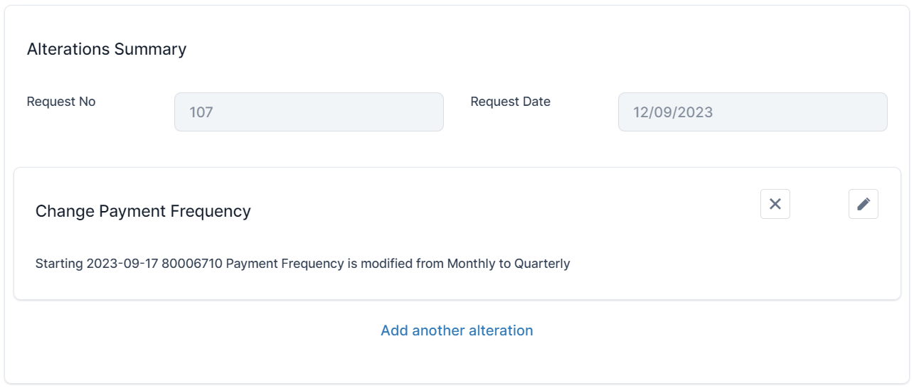The height and width of the screenshot is (388, 914).
Task: Add another alteration
Action: [457, 330]
